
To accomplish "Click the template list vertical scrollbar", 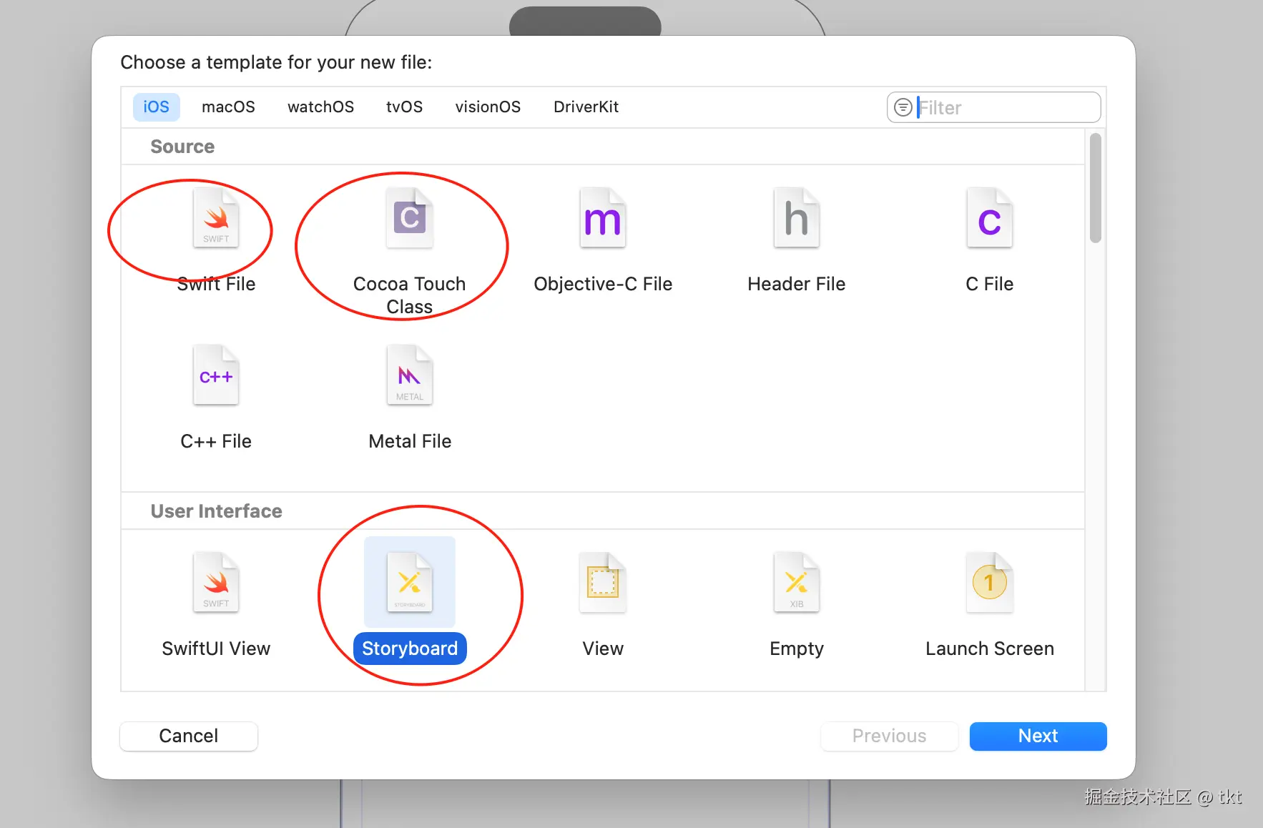I will pyautogui.click(x=1095, y=187).
